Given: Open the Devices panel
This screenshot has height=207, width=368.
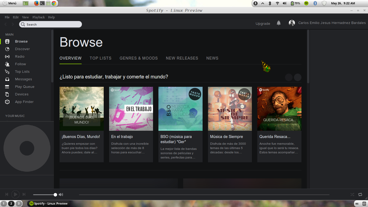Looking at the screenshot, I should click(x=22, y=94).
